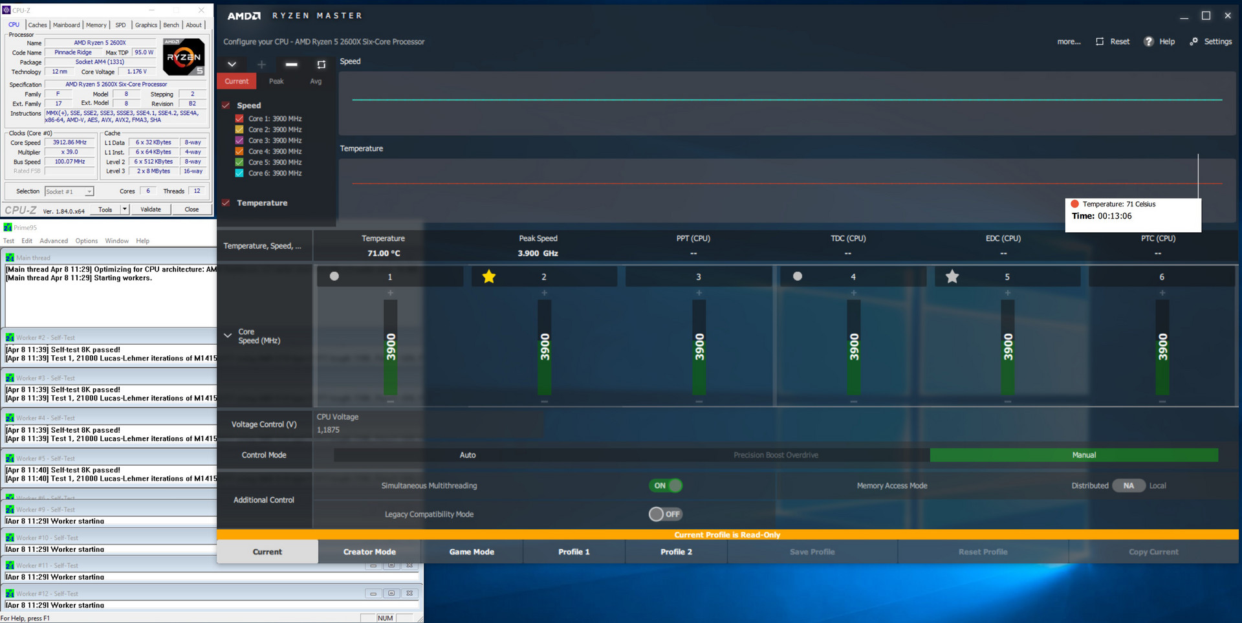Click the CPU-Z Tools button

point(105,210)
